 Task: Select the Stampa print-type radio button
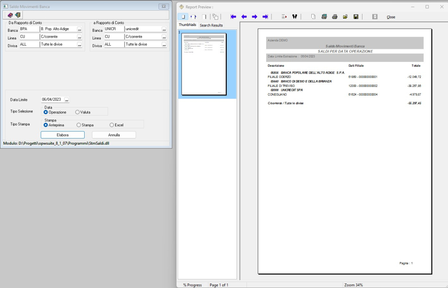[79, 125]
